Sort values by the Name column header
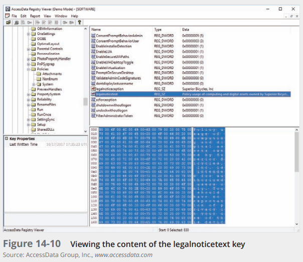The width and height of the screenshot is (303, 262). pos(120,30)
